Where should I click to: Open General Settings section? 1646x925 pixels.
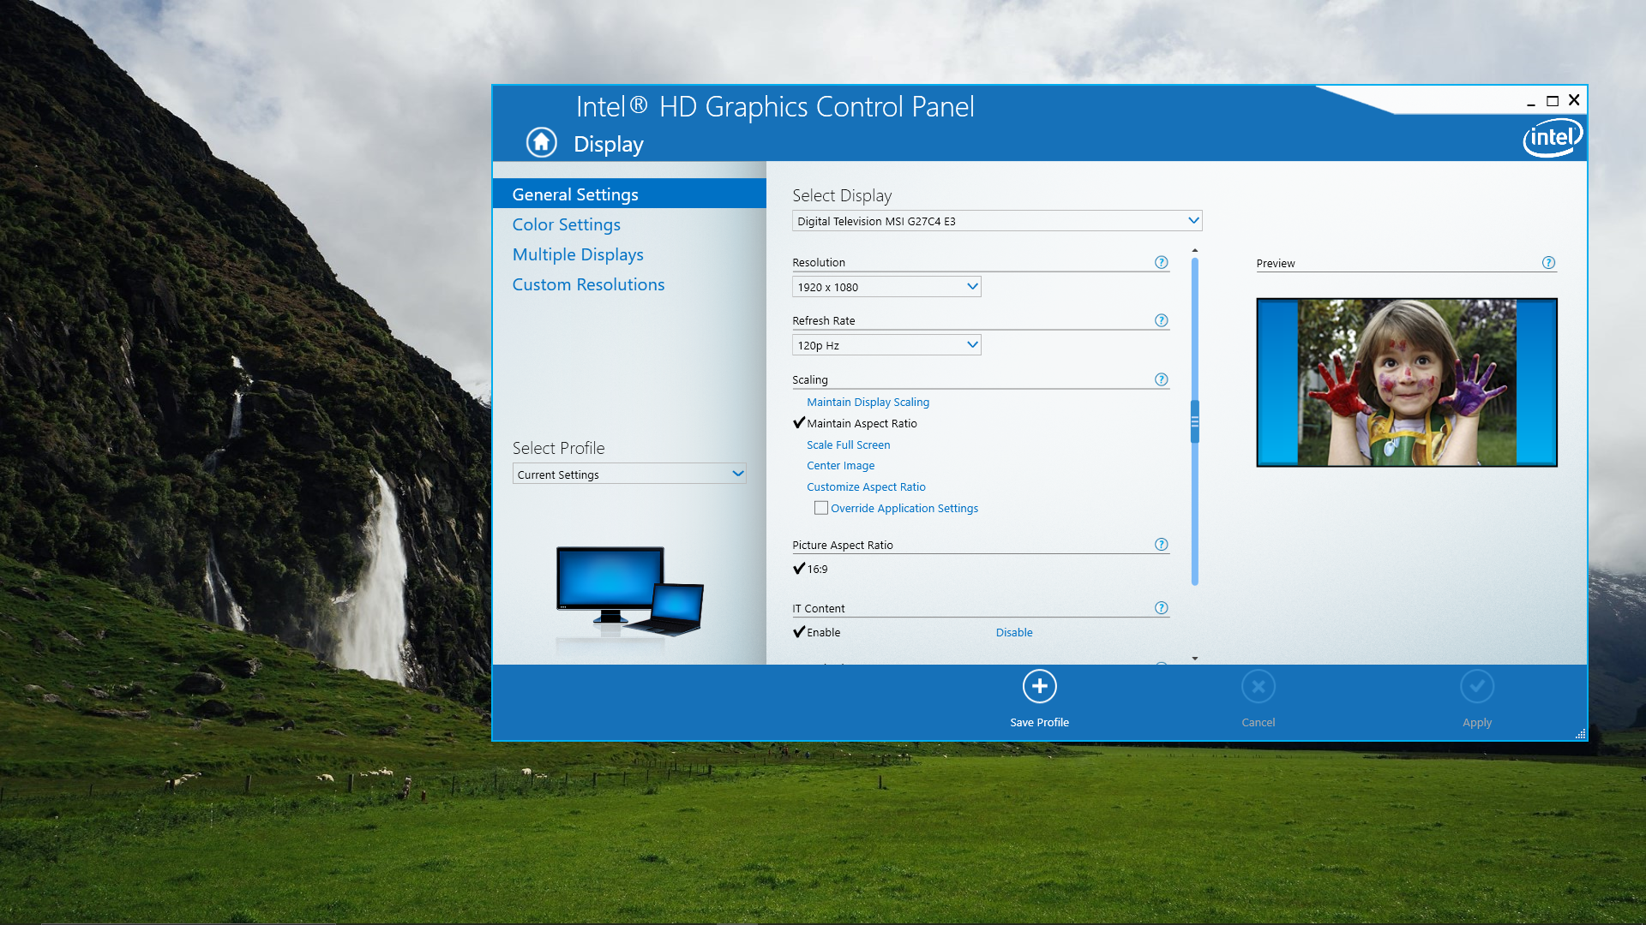[629, 194]
